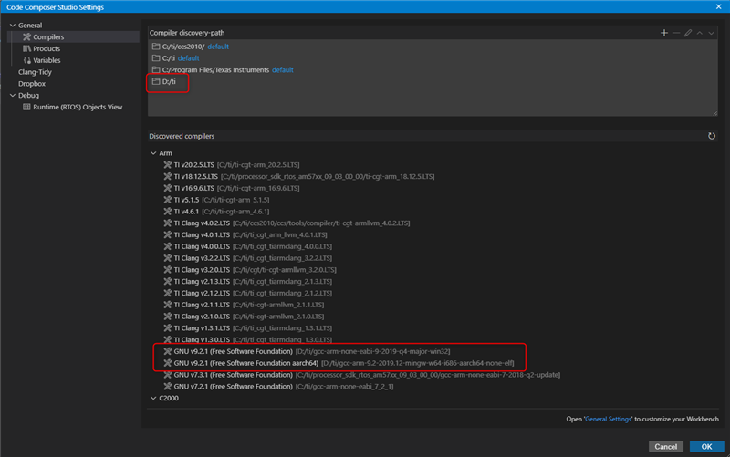Click default link next to Texas Instruments path
The width and height of the screenshot is (730, 457).
283,70
